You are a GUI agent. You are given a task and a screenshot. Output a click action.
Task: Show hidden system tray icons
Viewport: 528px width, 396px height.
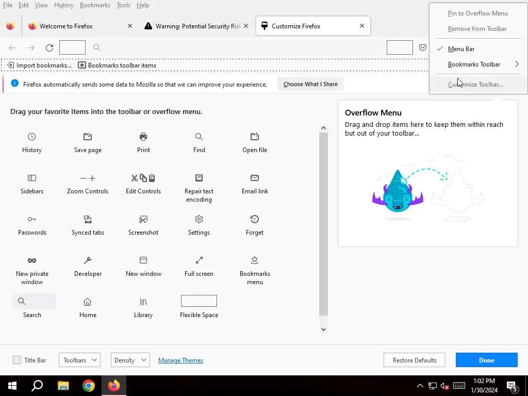[x=420, y=386]
